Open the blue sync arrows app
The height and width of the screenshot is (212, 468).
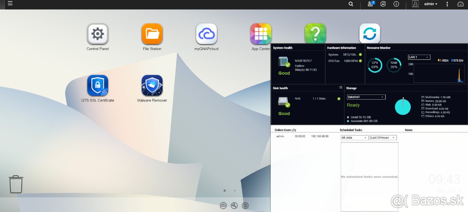369,34
